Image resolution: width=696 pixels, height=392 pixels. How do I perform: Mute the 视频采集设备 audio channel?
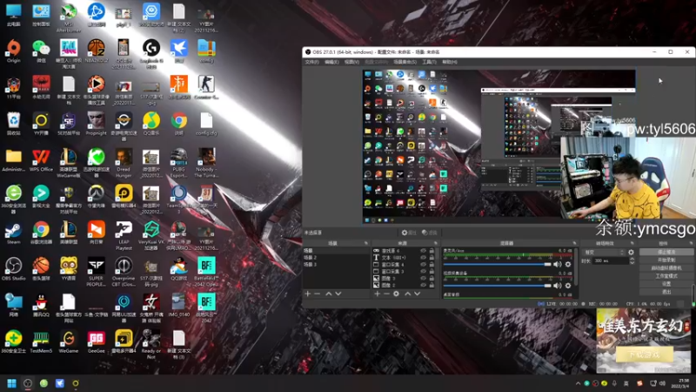pos(558,286)
